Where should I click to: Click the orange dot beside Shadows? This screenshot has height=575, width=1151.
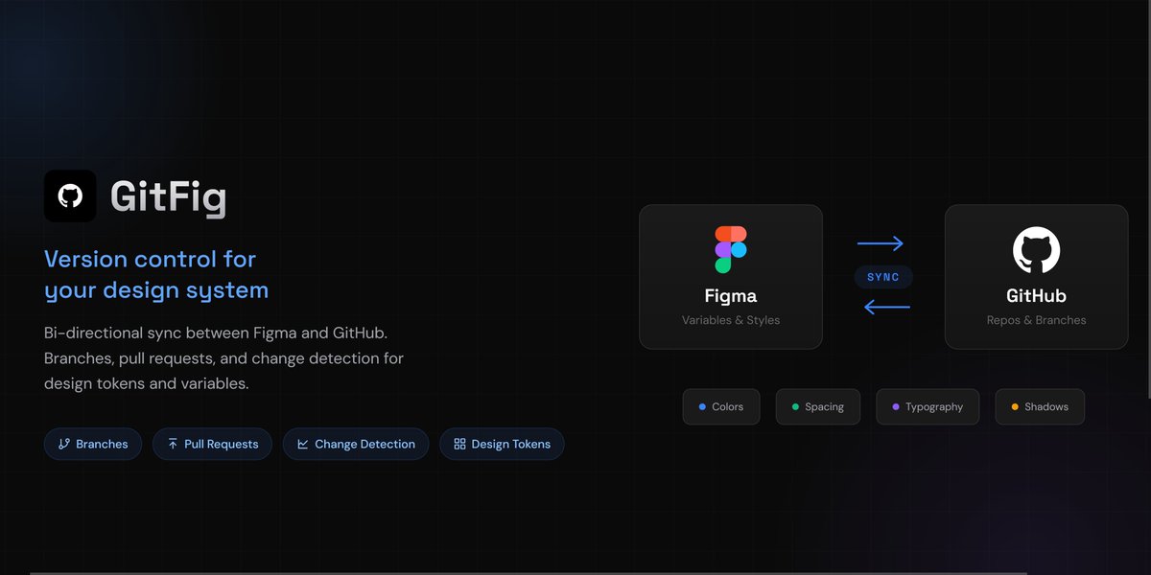tap(1015, 406)
